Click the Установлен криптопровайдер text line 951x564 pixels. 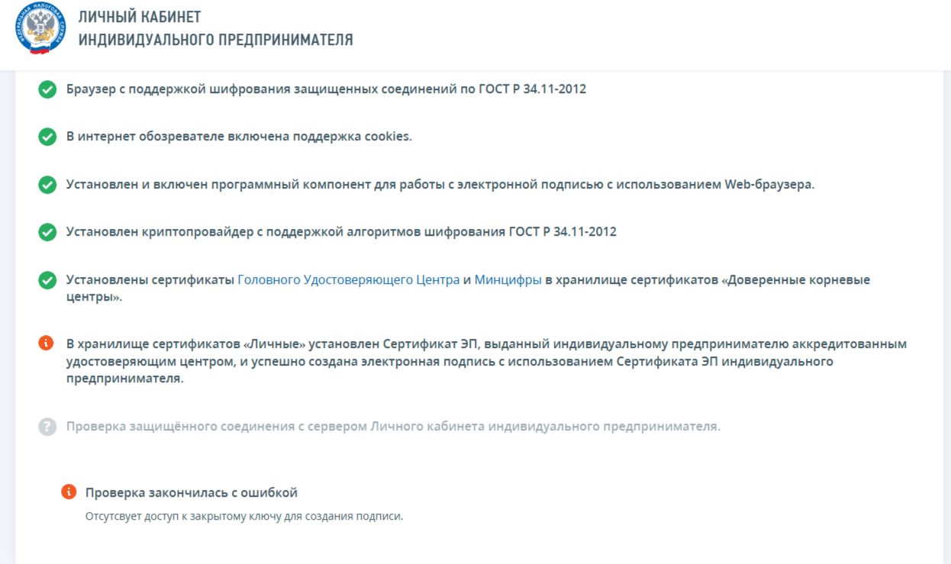coord(341,231)
